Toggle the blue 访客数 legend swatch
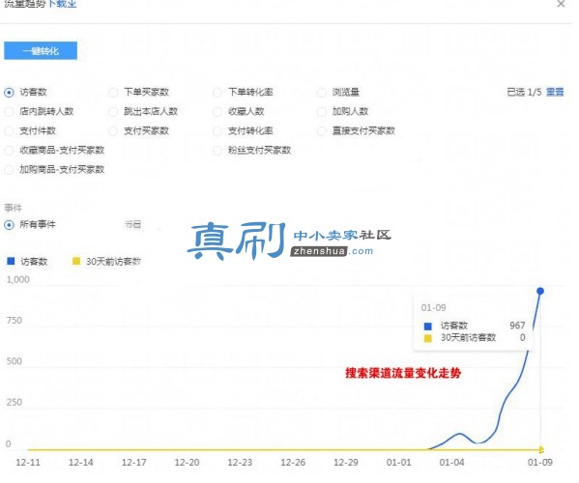 coord(11,261)
